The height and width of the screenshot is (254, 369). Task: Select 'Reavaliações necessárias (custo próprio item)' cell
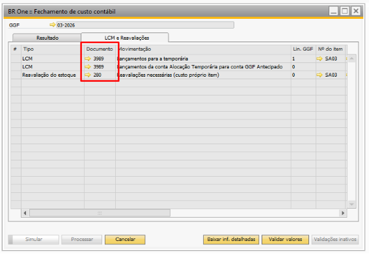pyautogui.click(x=203, y=75)
